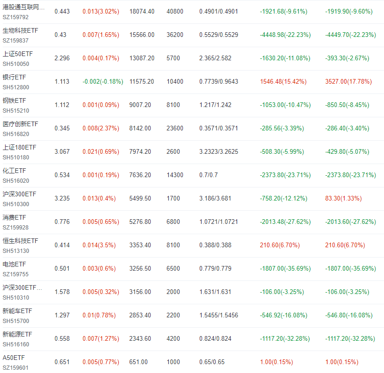Click the code SH515210
The height and width of the screenshot is (373, 384).
(16, 111)
